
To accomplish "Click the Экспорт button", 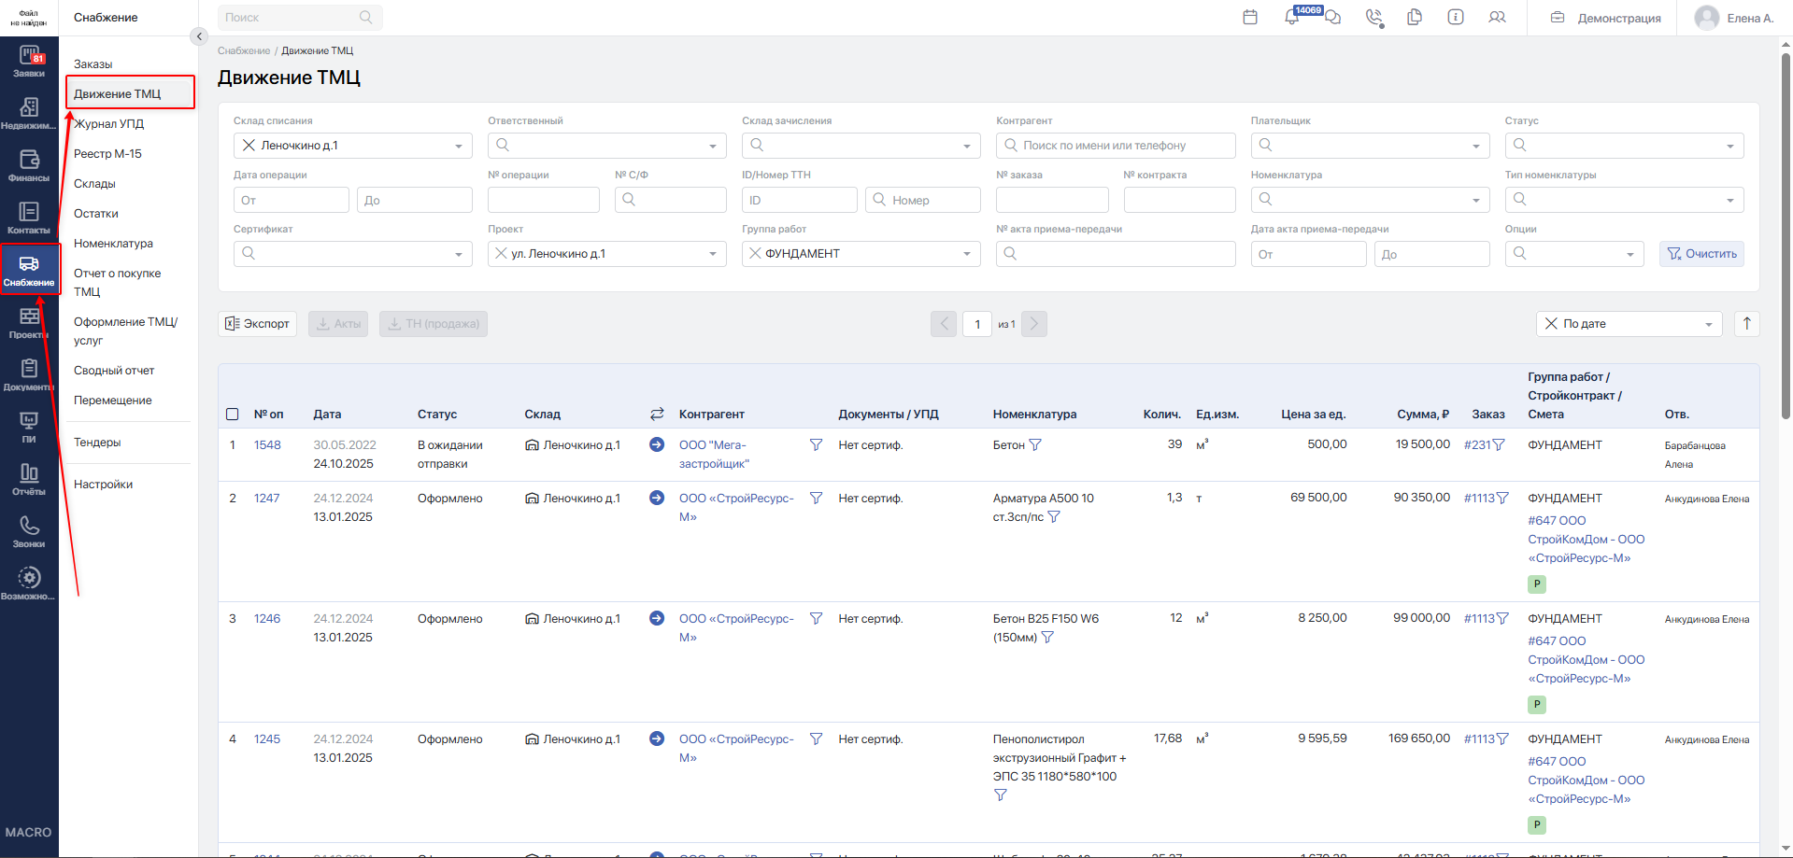I will click(x=258, y=323).
